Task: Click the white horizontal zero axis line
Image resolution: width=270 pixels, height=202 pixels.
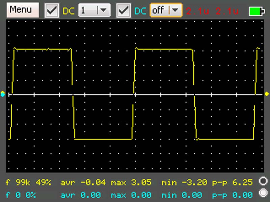Action: 101,95
